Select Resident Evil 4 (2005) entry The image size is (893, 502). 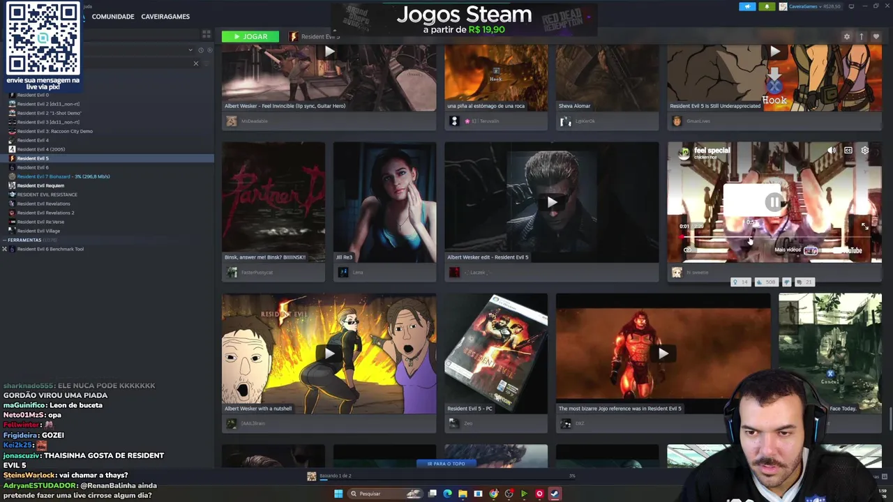(40, 149)
